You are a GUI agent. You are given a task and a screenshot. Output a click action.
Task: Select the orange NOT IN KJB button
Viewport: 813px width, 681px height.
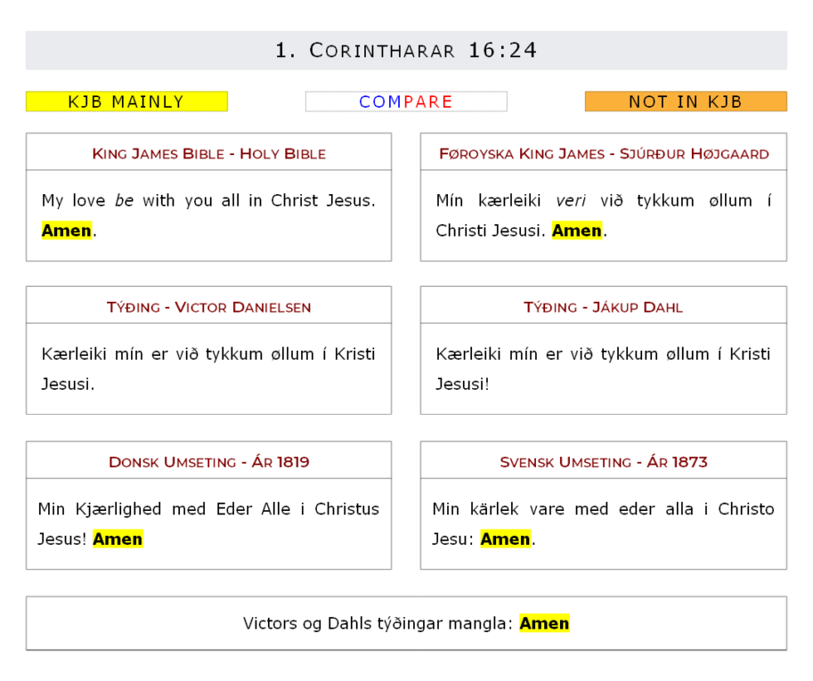[x=686, y=101]
